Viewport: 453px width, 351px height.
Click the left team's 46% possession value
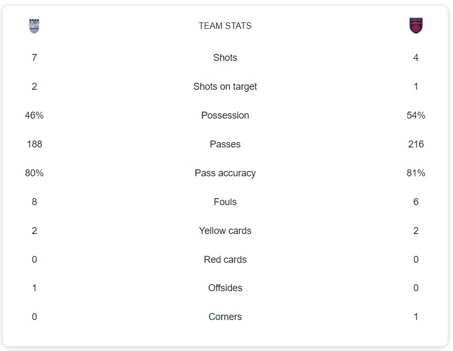click(34, 115)
